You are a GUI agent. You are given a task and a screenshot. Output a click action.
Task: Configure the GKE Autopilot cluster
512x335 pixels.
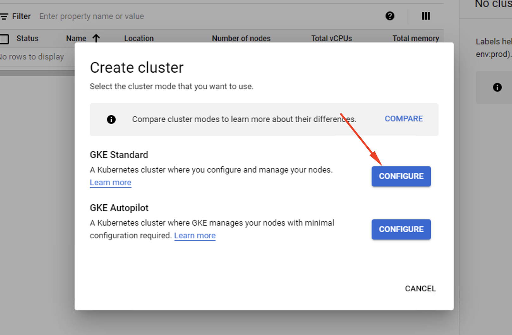(x=401, y=229)
